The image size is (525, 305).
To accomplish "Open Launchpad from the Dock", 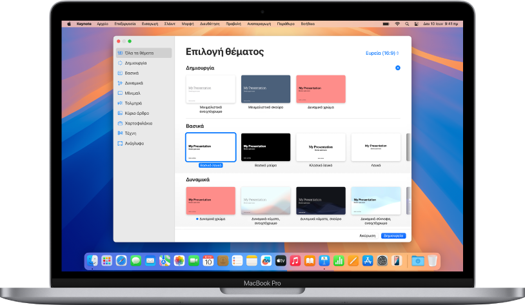I will [107, 261].
